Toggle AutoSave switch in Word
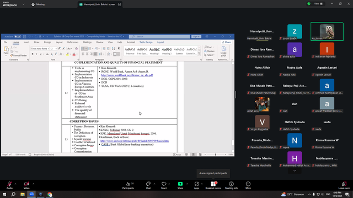Screen dimensions: 353x198 click(18, 36)
